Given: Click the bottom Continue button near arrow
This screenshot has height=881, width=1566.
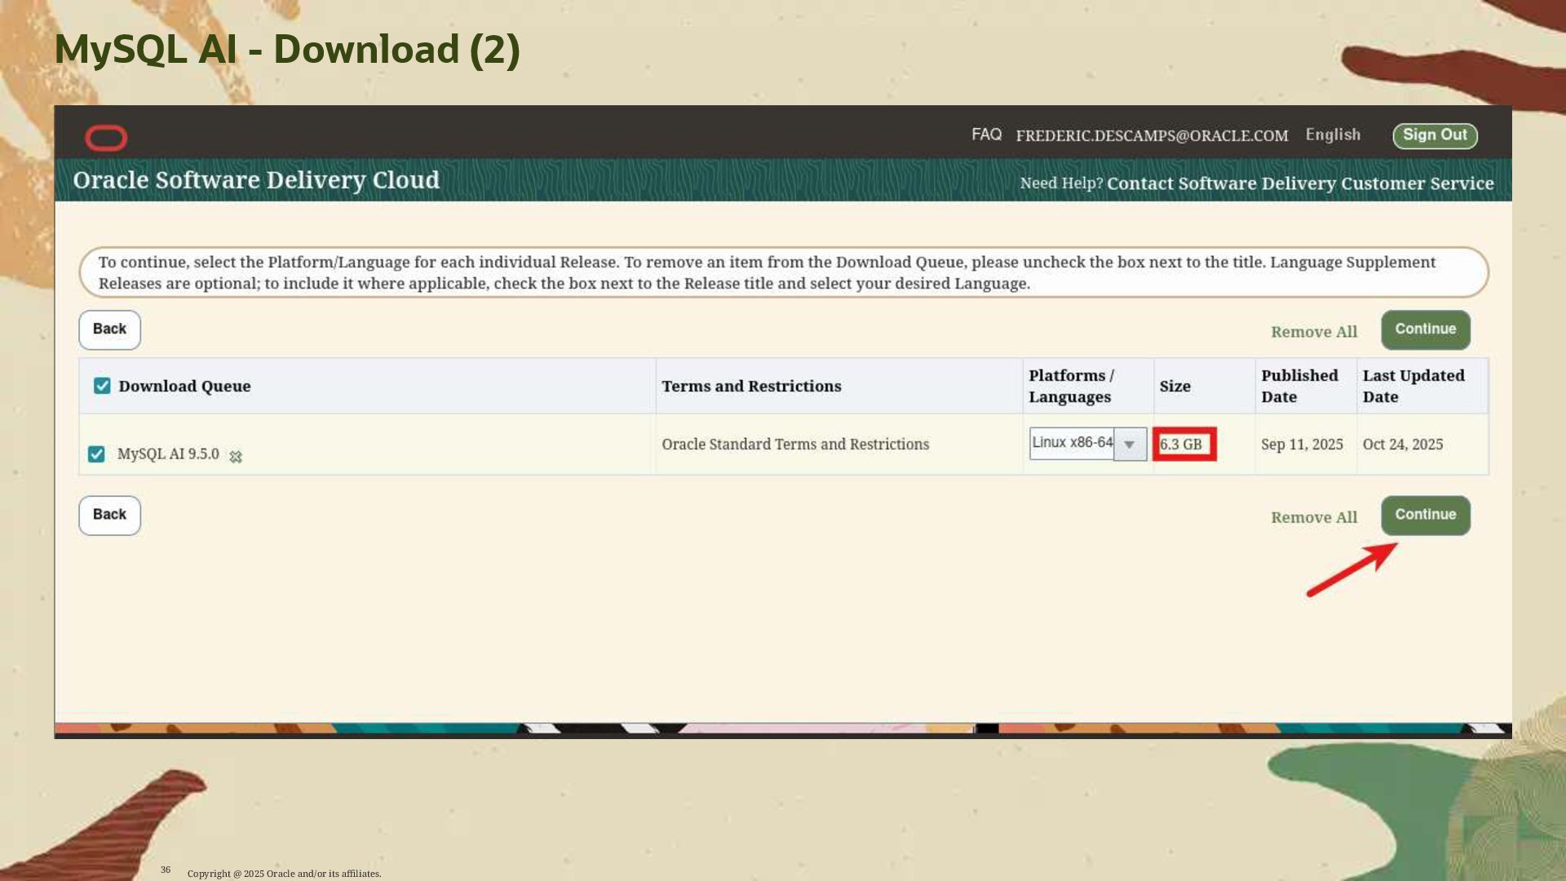Looking at the screenshot, I should pyautogui.click(x=1425, y=516).
